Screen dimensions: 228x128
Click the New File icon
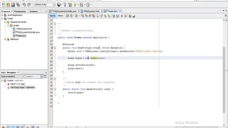4,5
